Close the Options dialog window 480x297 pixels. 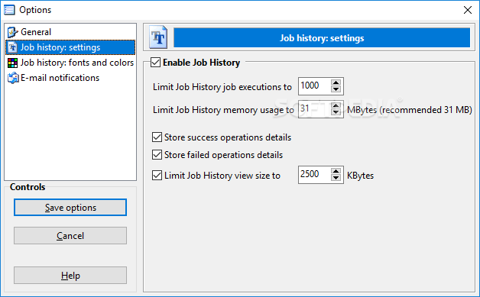(468, 10)
